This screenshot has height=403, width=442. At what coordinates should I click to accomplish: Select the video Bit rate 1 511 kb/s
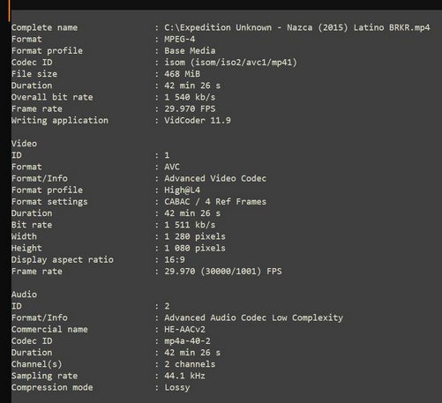tap(190, 225)
